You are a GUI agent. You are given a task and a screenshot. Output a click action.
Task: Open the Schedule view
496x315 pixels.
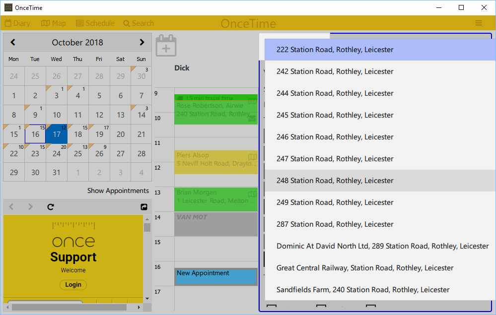pos(95,23)
